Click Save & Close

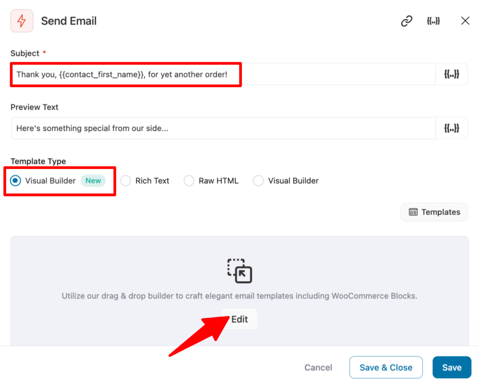tap(386, 367)
